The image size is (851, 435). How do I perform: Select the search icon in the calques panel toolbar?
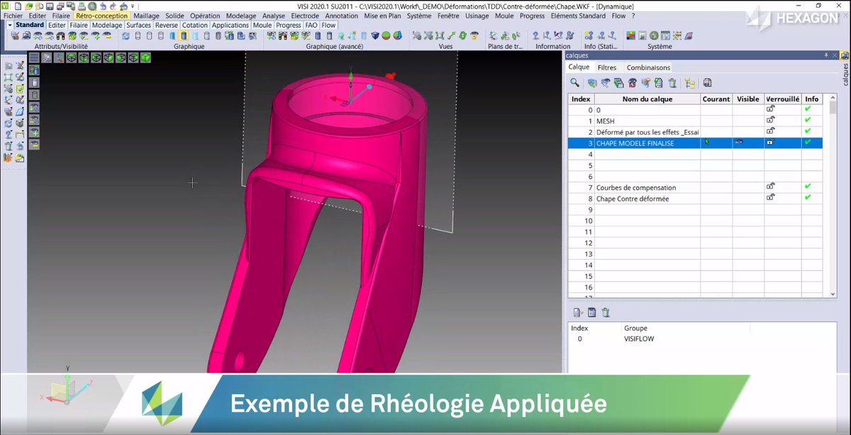574,83
